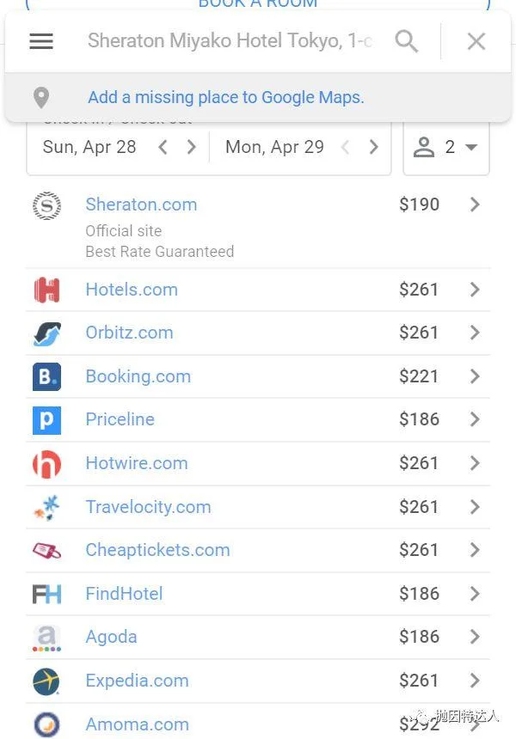Open the hamburger menu icon
516x739 pixels.
41,41
